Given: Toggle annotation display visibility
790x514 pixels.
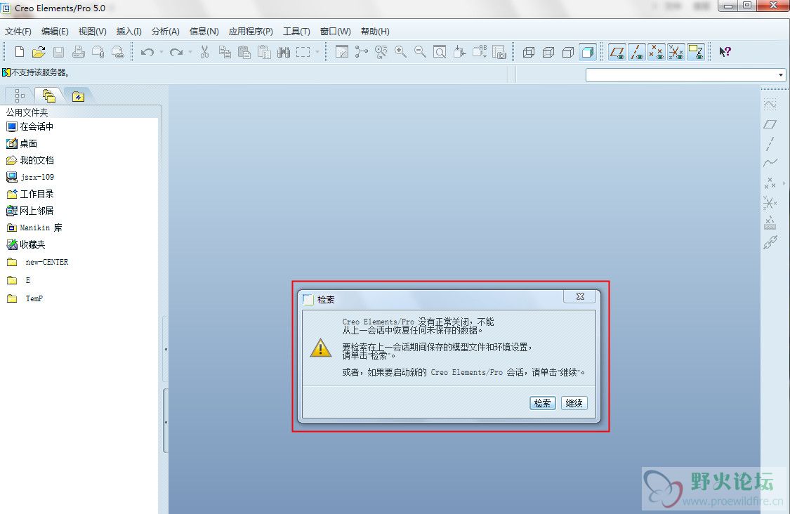Looking at the screenshot, I should pyautogui.click(x=696, y=52).
